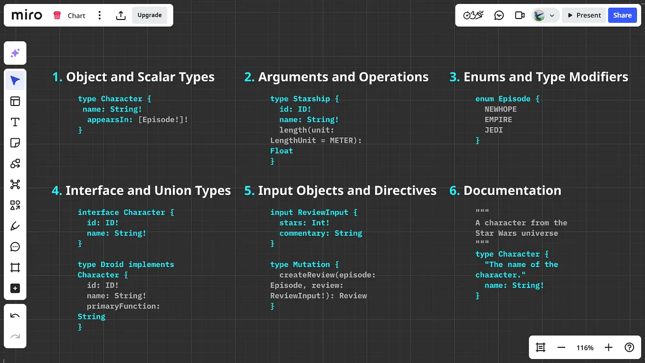Open the zoom level selector showing 116%
The width and height of the screenshot is (645, 363).
point(585,347)
